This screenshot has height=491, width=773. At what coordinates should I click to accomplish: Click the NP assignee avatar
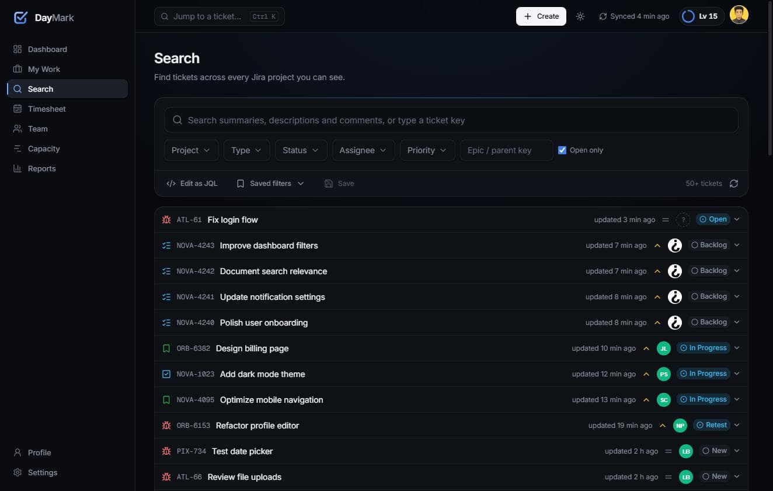[680, 426]
